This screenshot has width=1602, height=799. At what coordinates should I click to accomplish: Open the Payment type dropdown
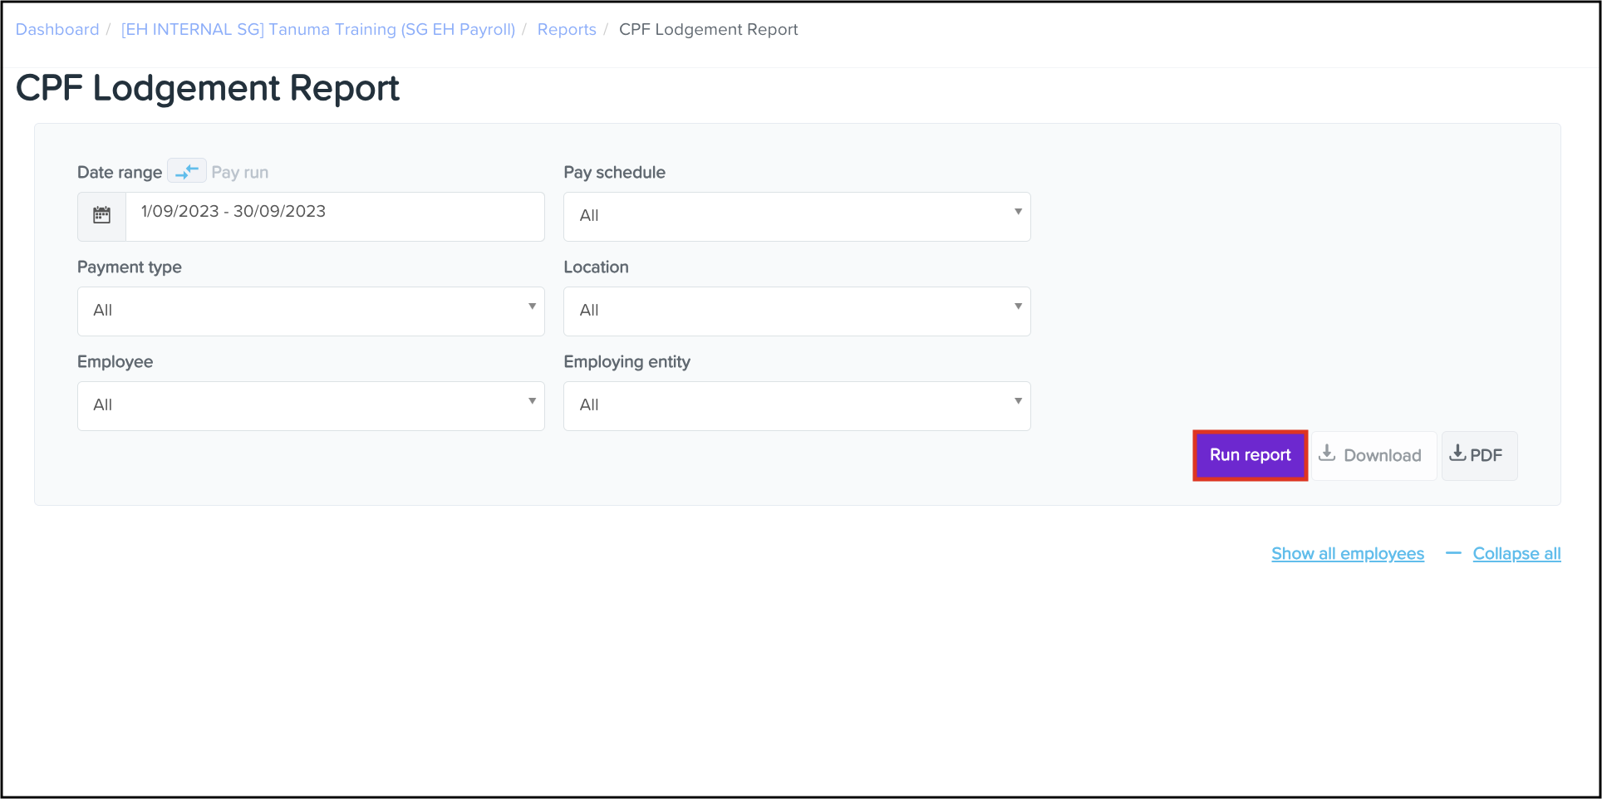point(311,311)
